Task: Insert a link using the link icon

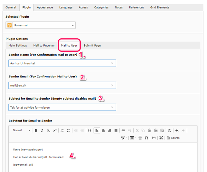Action: click(x=123, y=131)
